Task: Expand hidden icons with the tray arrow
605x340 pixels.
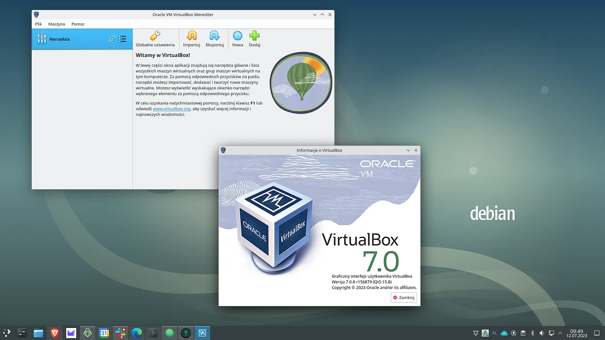Action: 560,332
